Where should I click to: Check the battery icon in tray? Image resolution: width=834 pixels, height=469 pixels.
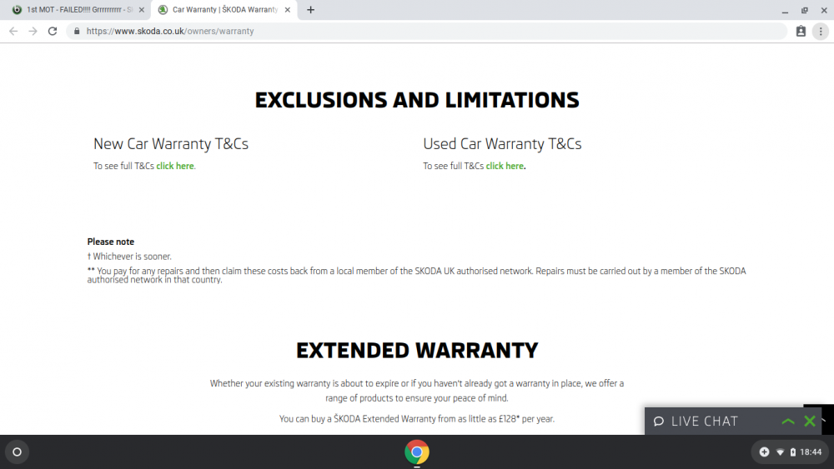[792, 452]
